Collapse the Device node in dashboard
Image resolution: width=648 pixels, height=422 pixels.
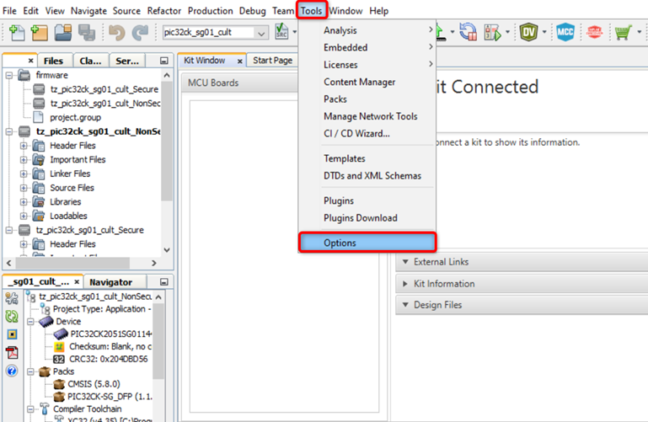click(x=30, y=322)
